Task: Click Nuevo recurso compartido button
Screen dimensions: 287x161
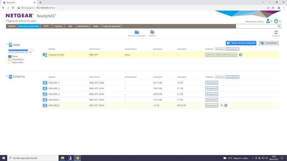Action: (241, 43)
